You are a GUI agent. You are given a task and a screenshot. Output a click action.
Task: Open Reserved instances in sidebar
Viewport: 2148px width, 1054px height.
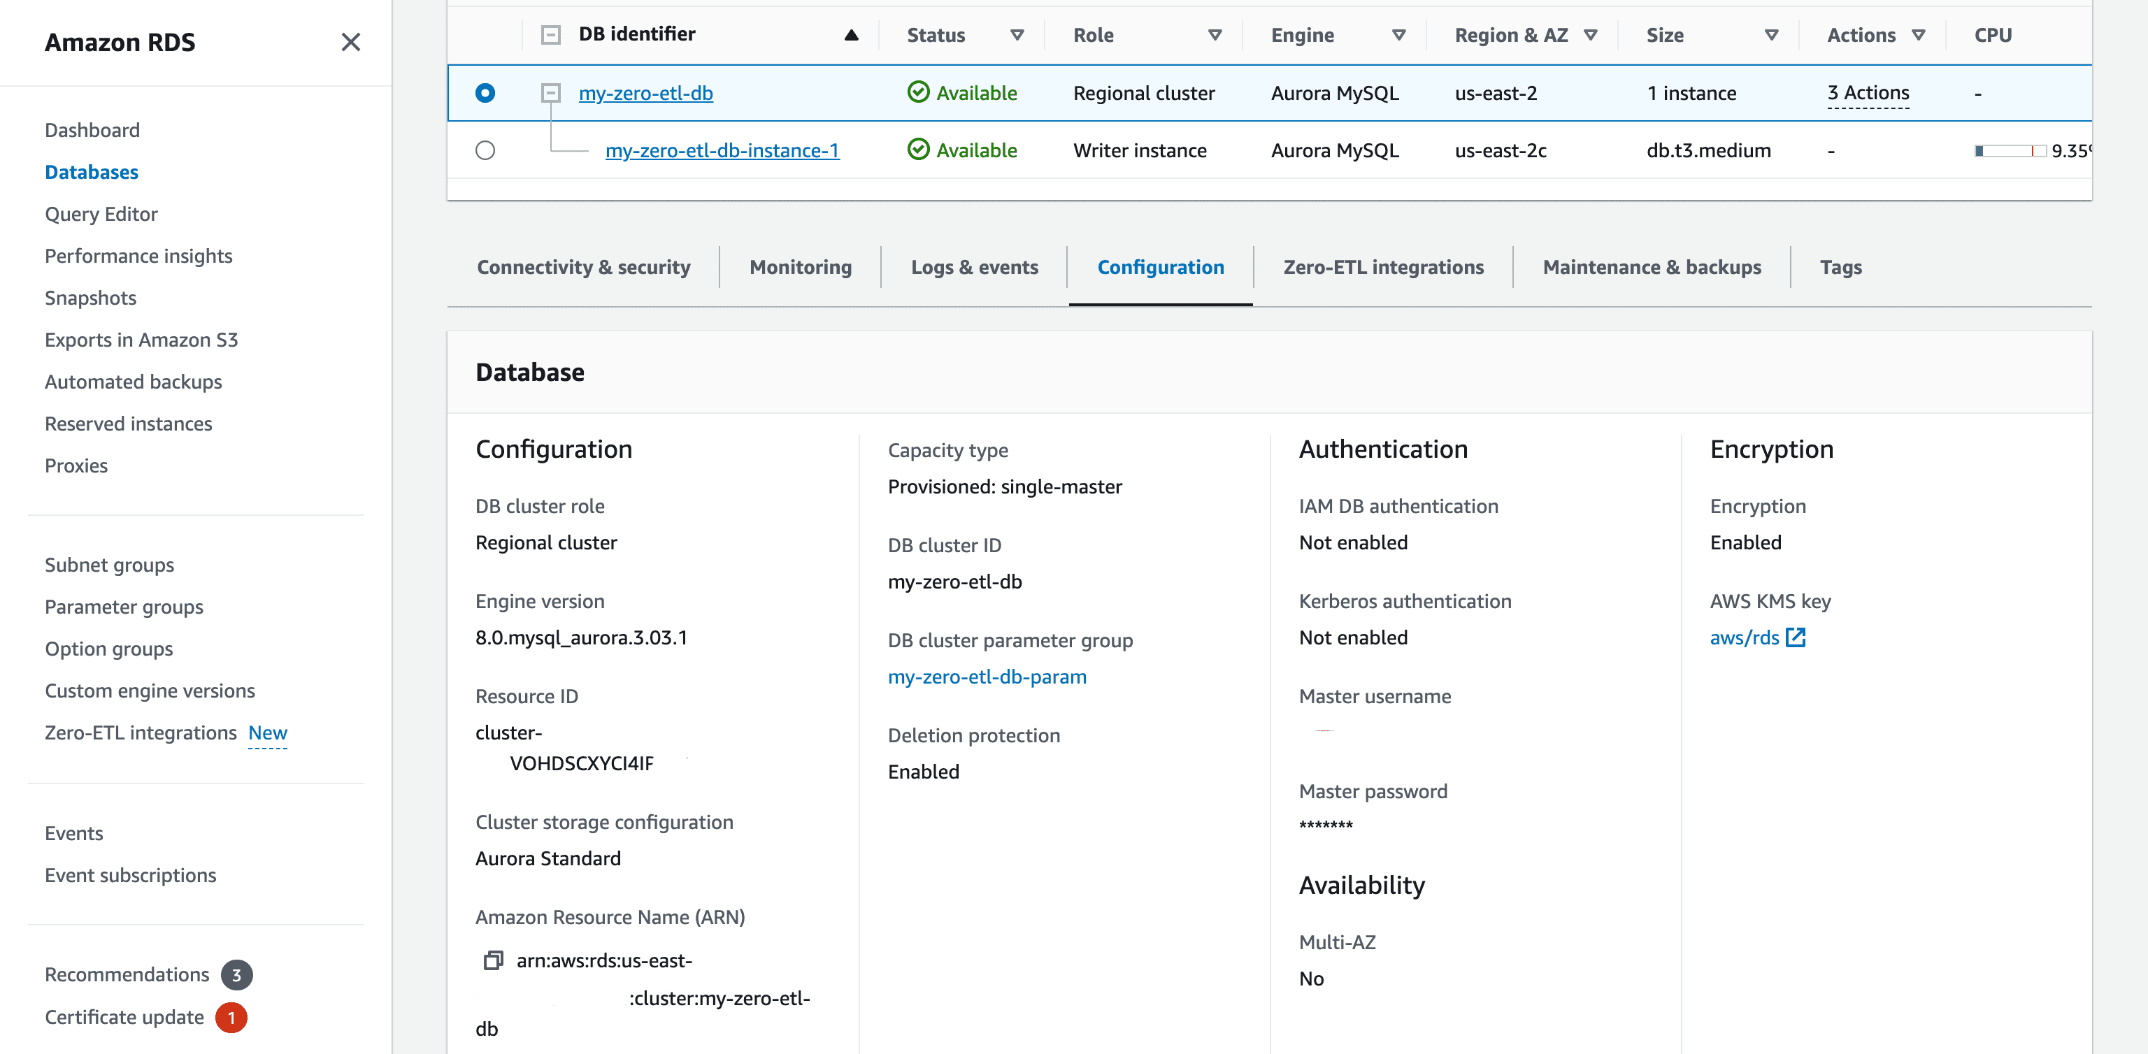[x=129, y=424]
